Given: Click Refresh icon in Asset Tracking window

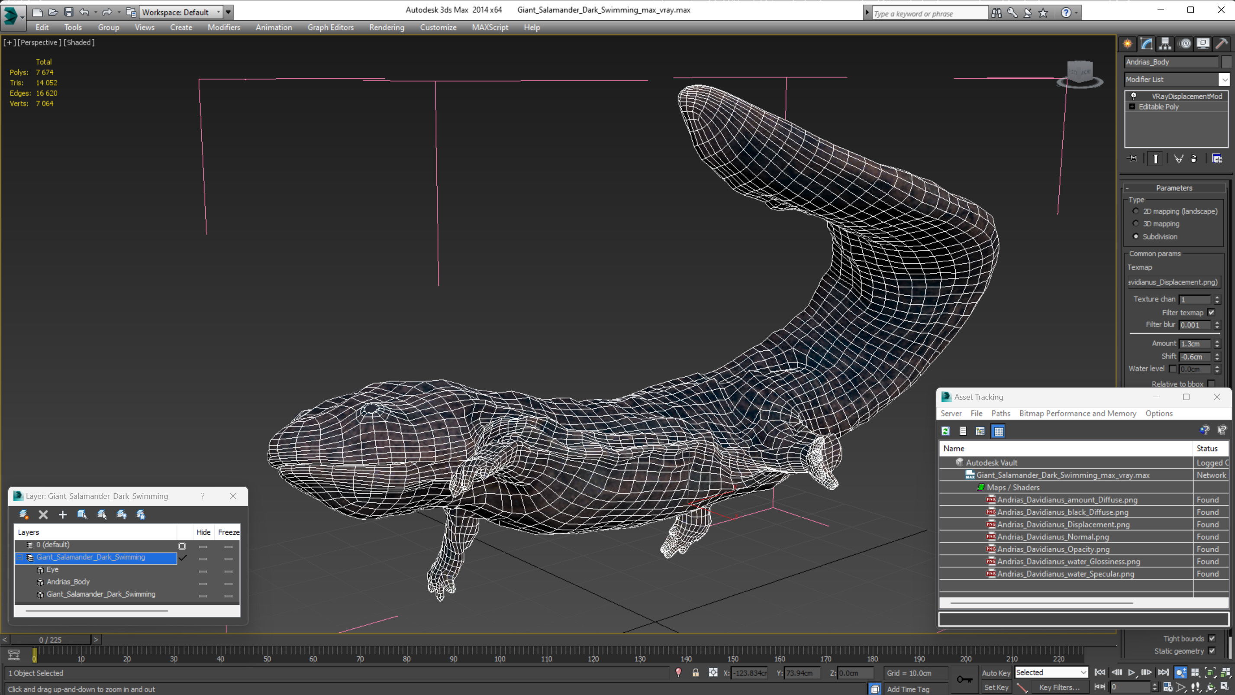Looking at the screenshot, I should pos(945,431).
